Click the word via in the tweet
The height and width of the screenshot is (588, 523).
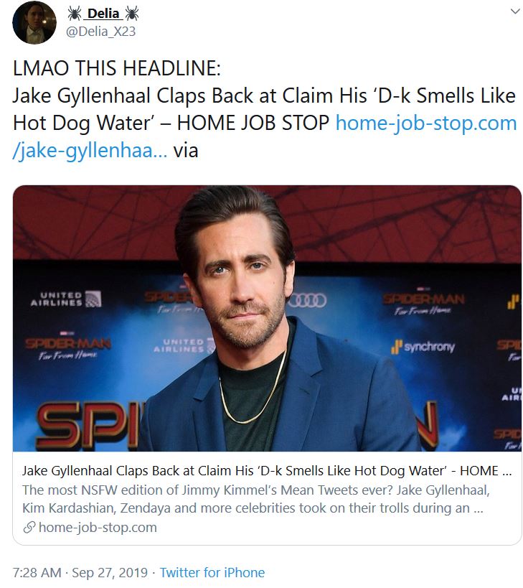tap(185, 150)
